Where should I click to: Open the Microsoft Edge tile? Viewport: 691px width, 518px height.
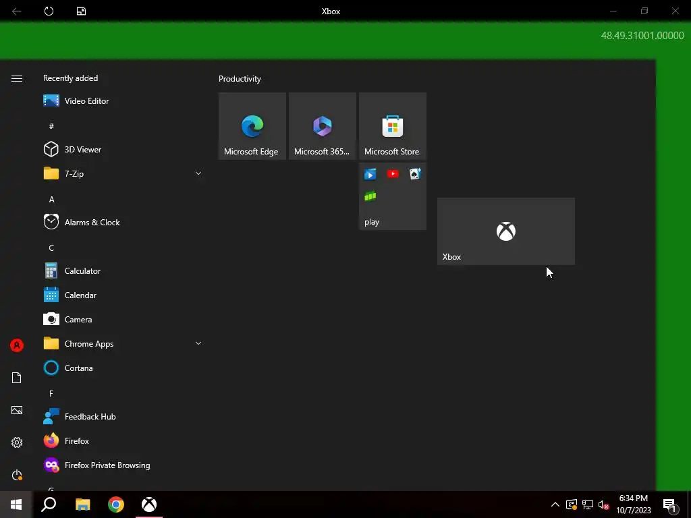point(252,126)
